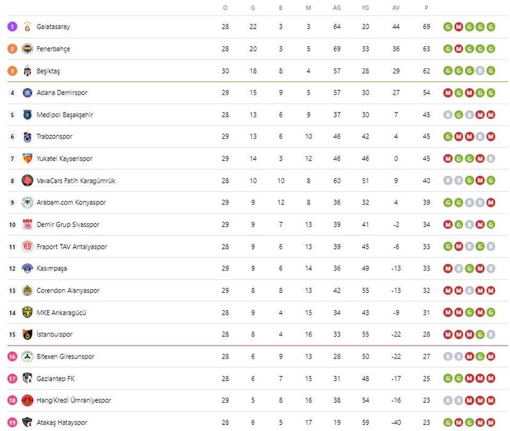This screenshot has width=510, height=431.
Task: Click the Trabzonspor team logo
Action: coord(27,136)
